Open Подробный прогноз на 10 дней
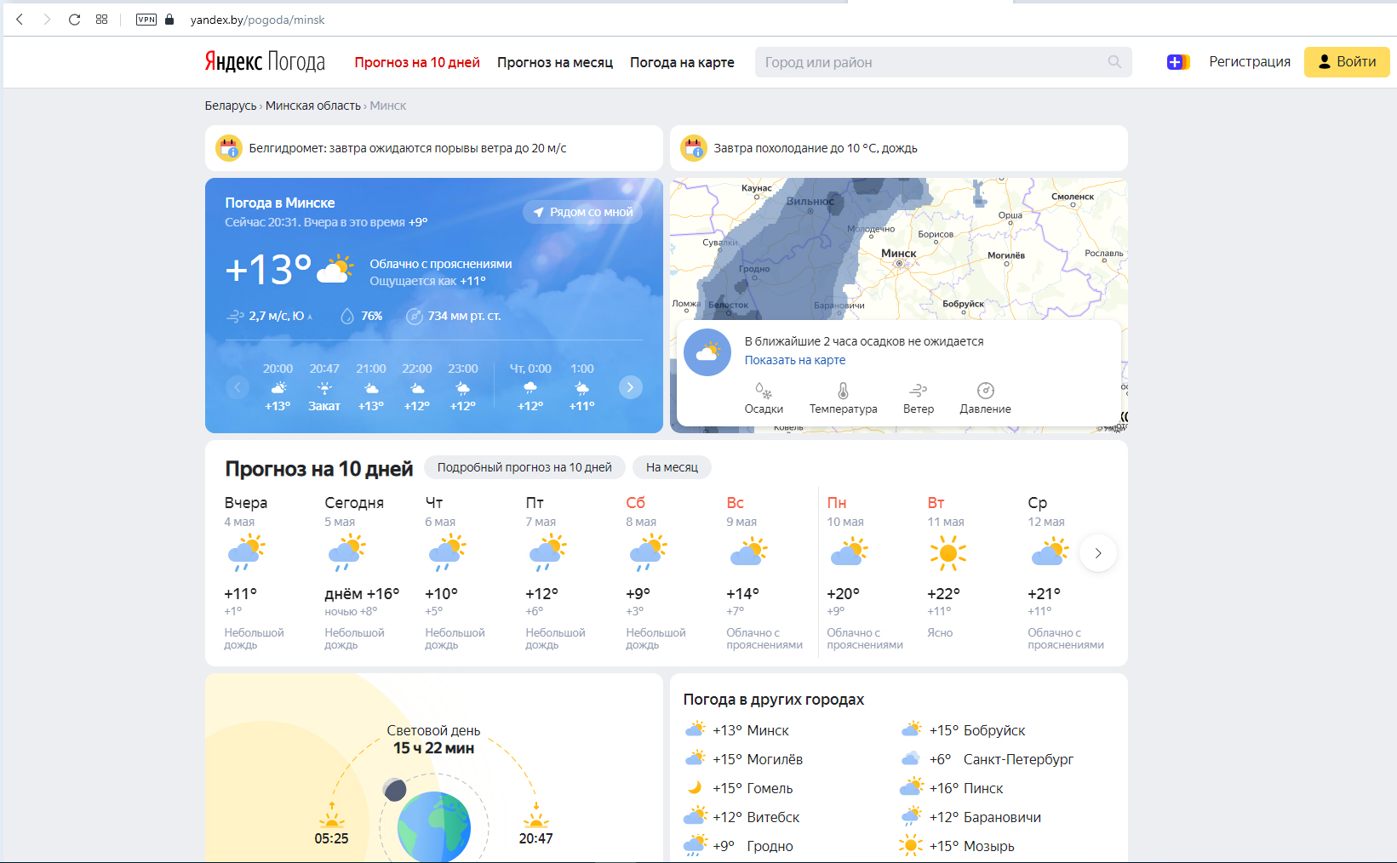Image resolution: width=1397 pixels, height=863 pixels. pyautogui.click(x=524, y=467)
